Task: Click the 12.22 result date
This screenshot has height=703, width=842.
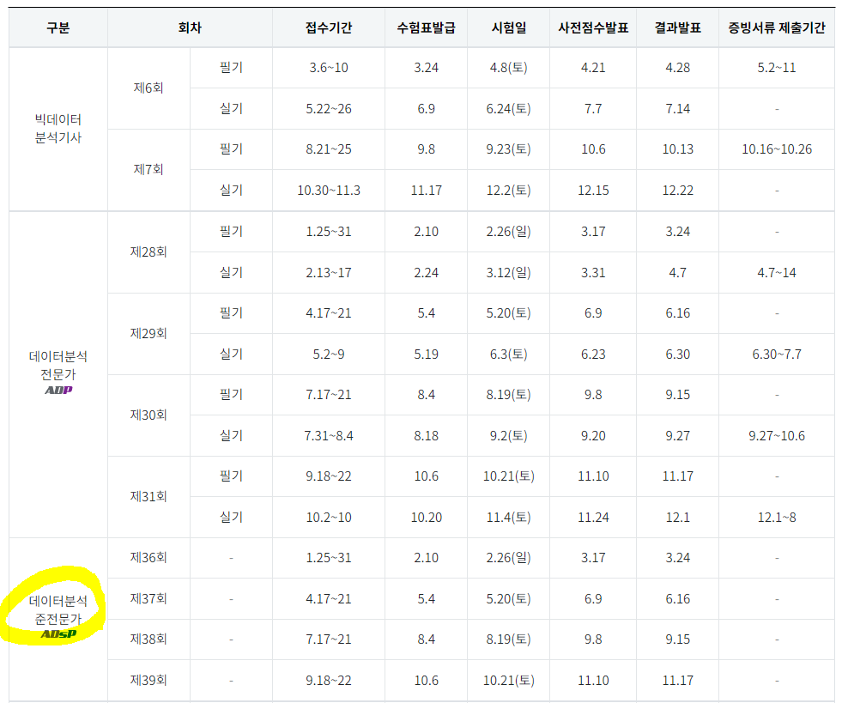Action: click(678, 190)
